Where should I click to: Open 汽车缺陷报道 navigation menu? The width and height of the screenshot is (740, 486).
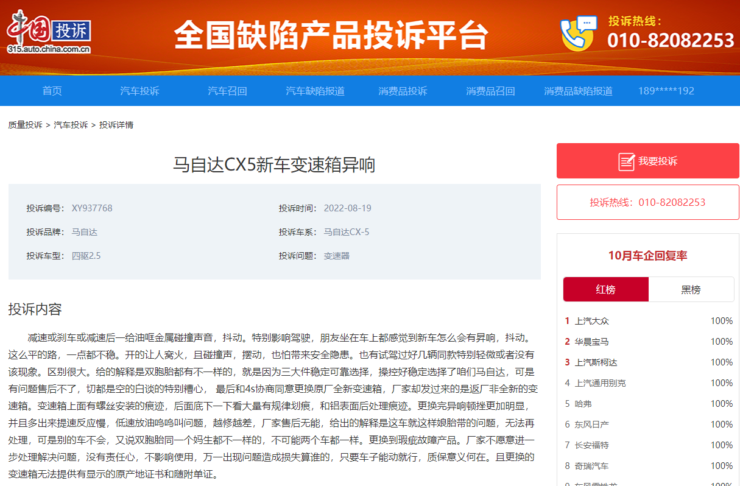[x=315, y=91]
